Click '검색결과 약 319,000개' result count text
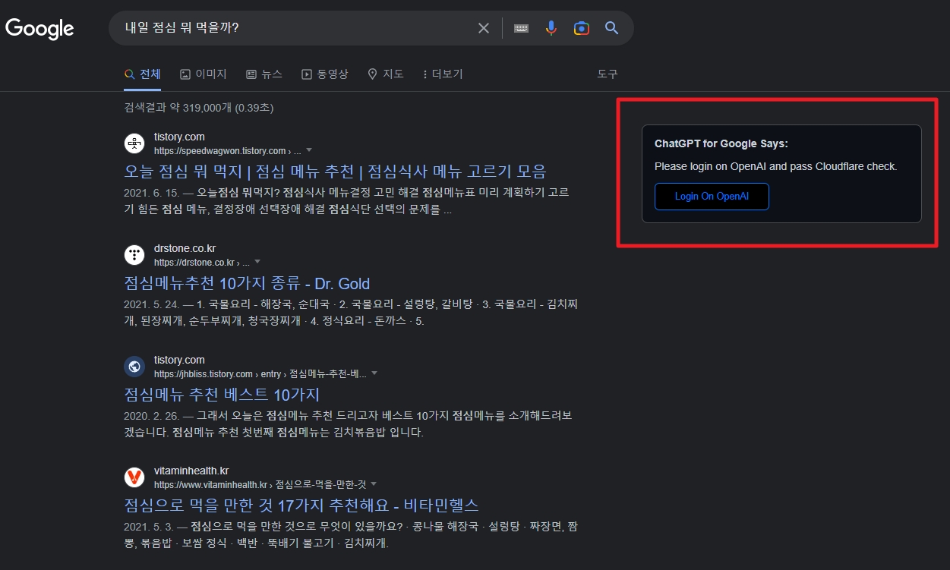This screenshot has width=950, height=570. [198, 108]
